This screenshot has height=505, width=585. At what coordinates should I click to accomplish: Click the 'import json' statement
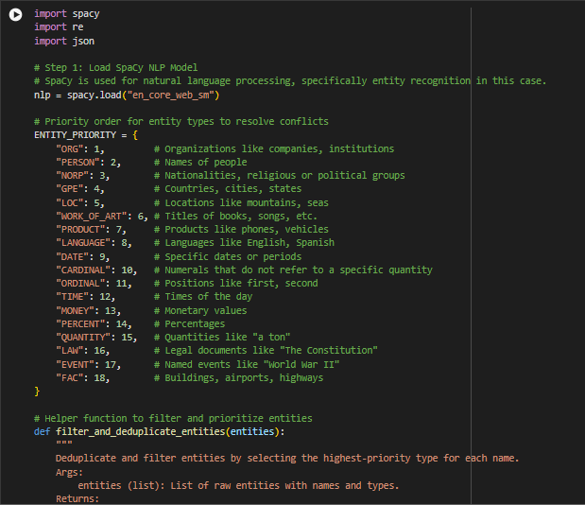point(64,41)
